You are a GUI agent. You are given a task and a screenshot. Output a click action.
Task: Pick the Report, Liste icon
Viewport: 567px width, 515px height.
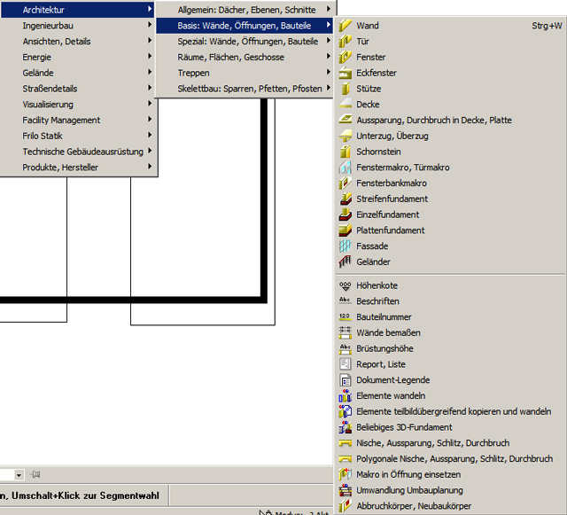pos(346,364)
